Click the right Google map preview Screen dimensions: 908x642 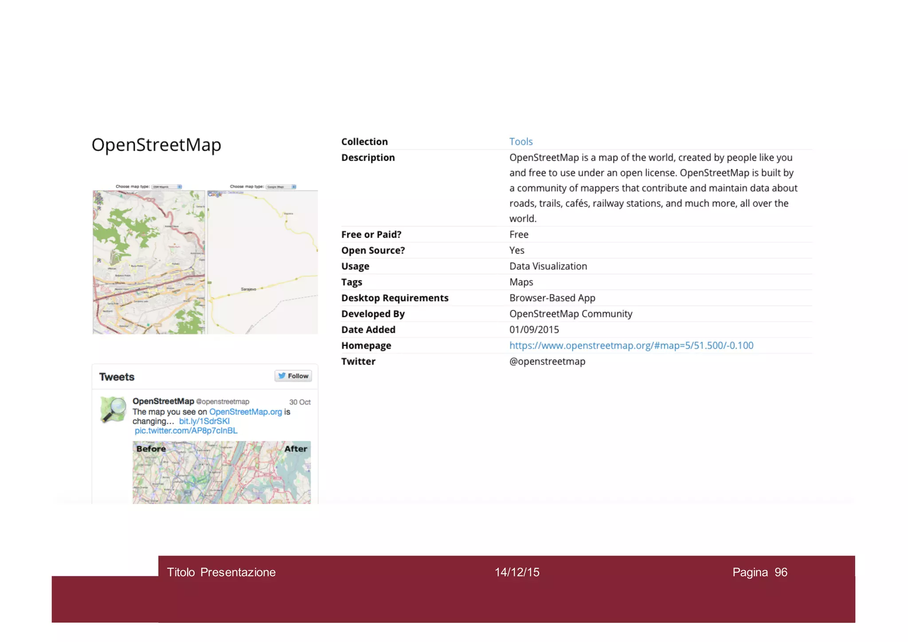click(262, 262)
